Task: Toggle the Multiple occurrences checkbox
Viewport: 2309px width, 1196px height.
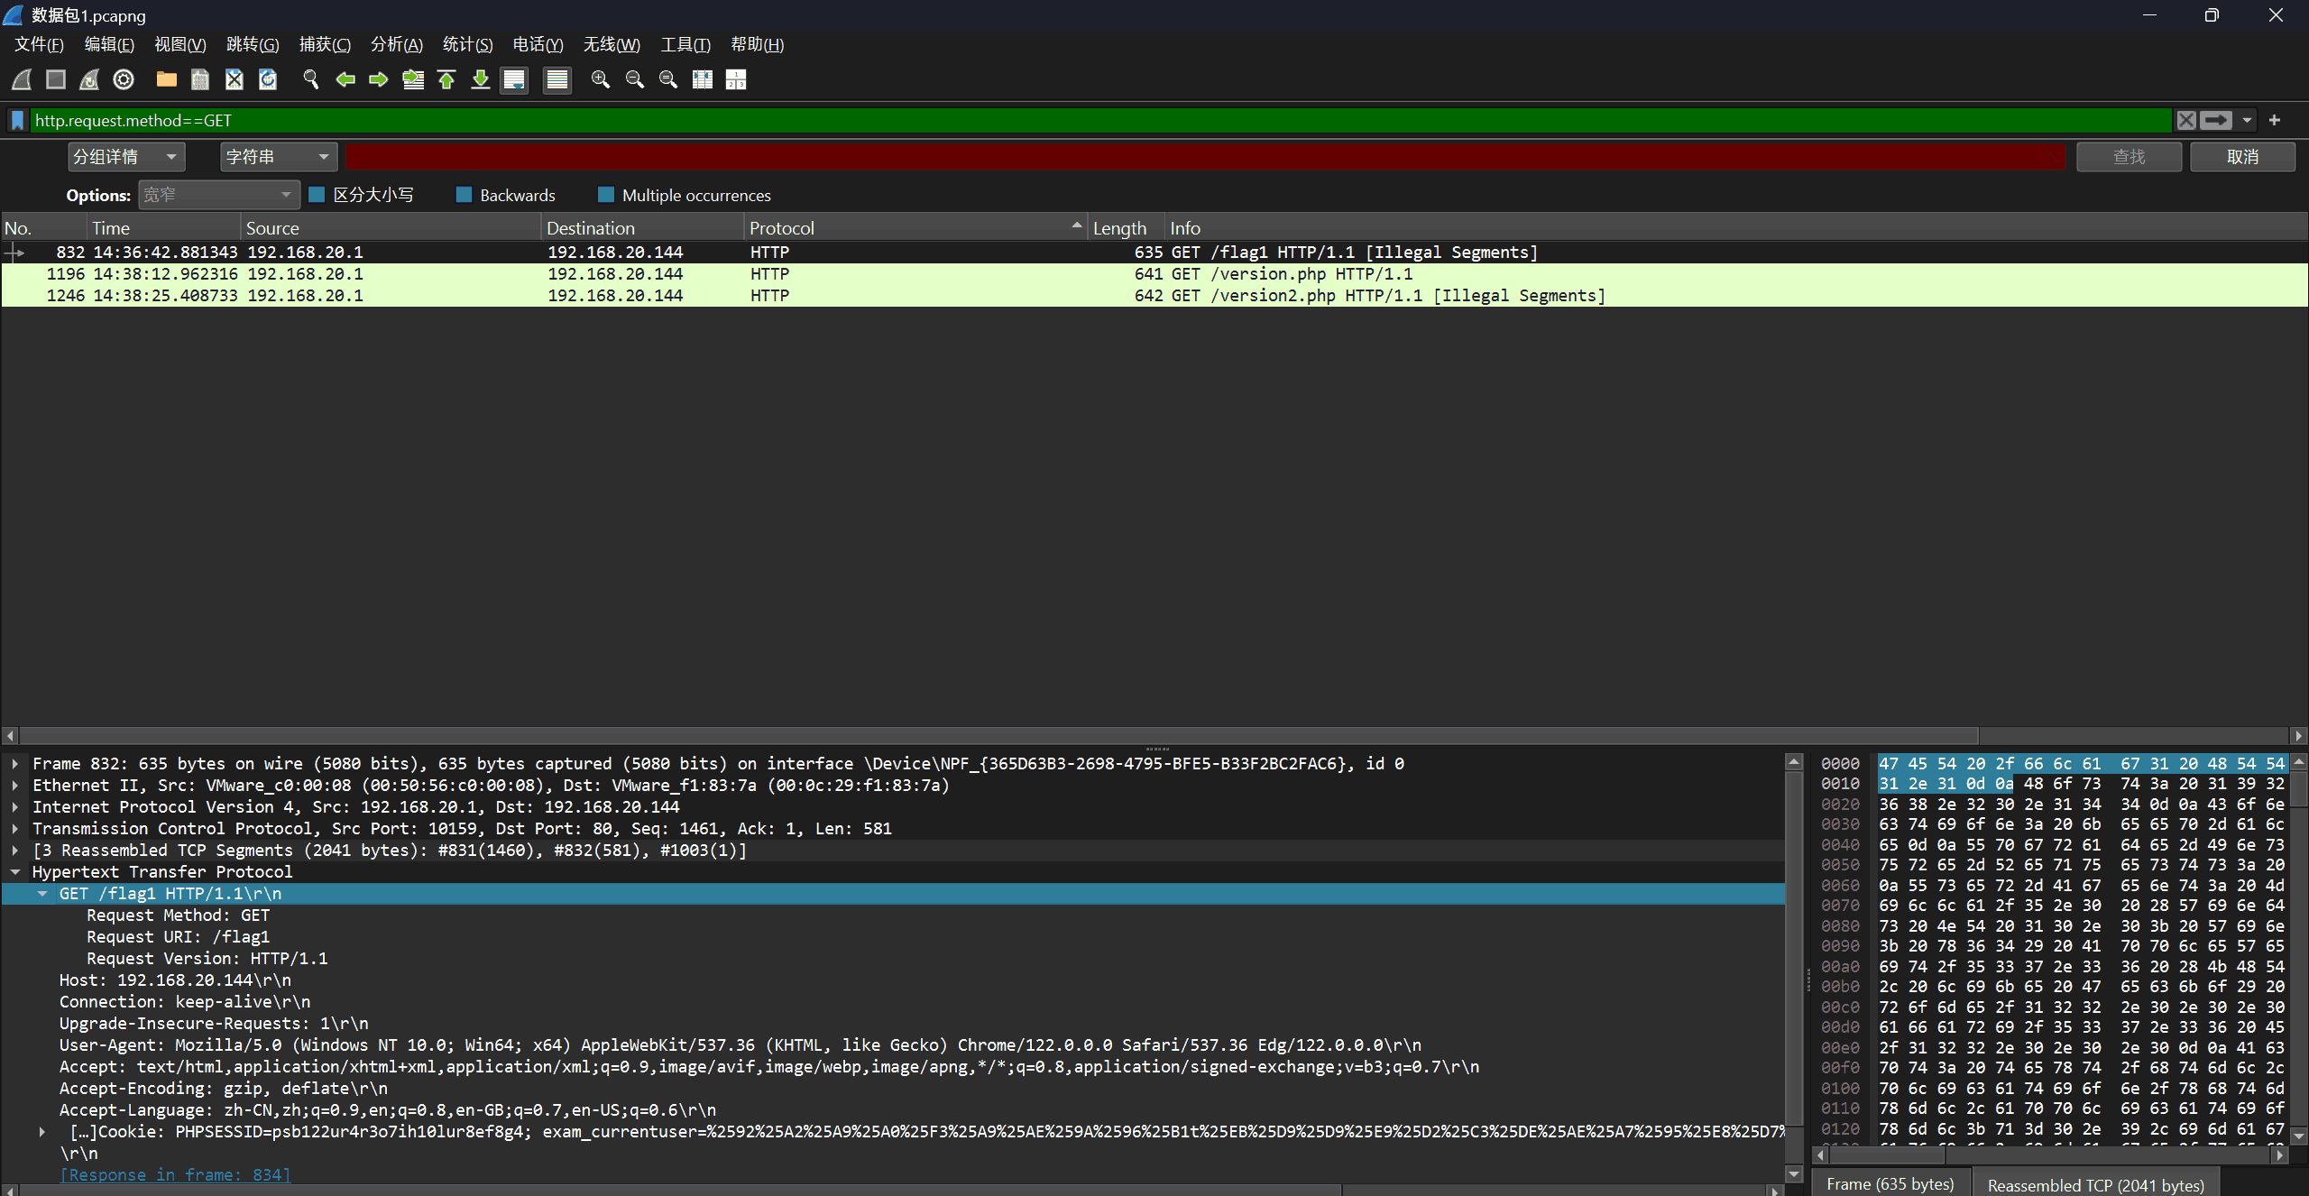Action: coord(606,195)
